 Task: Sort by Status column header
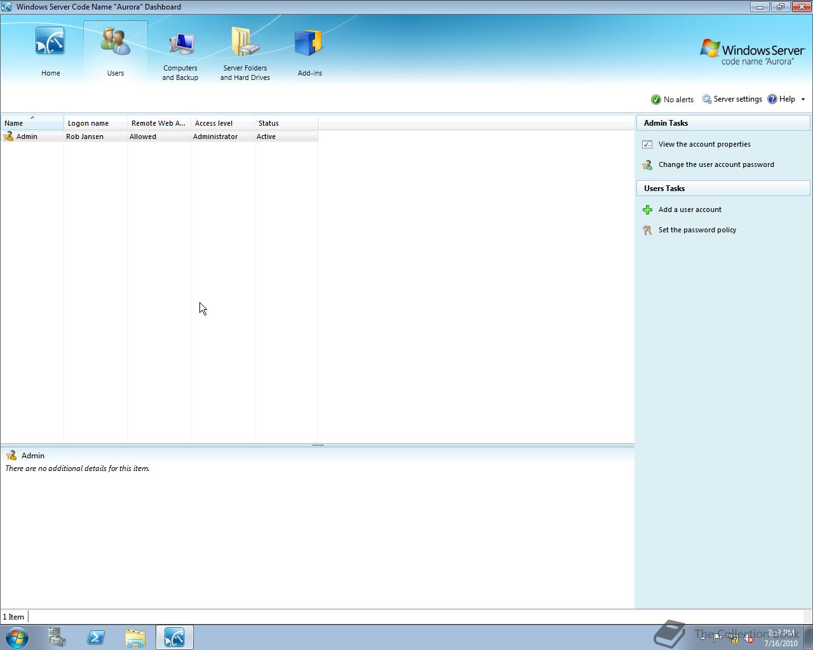286,123
